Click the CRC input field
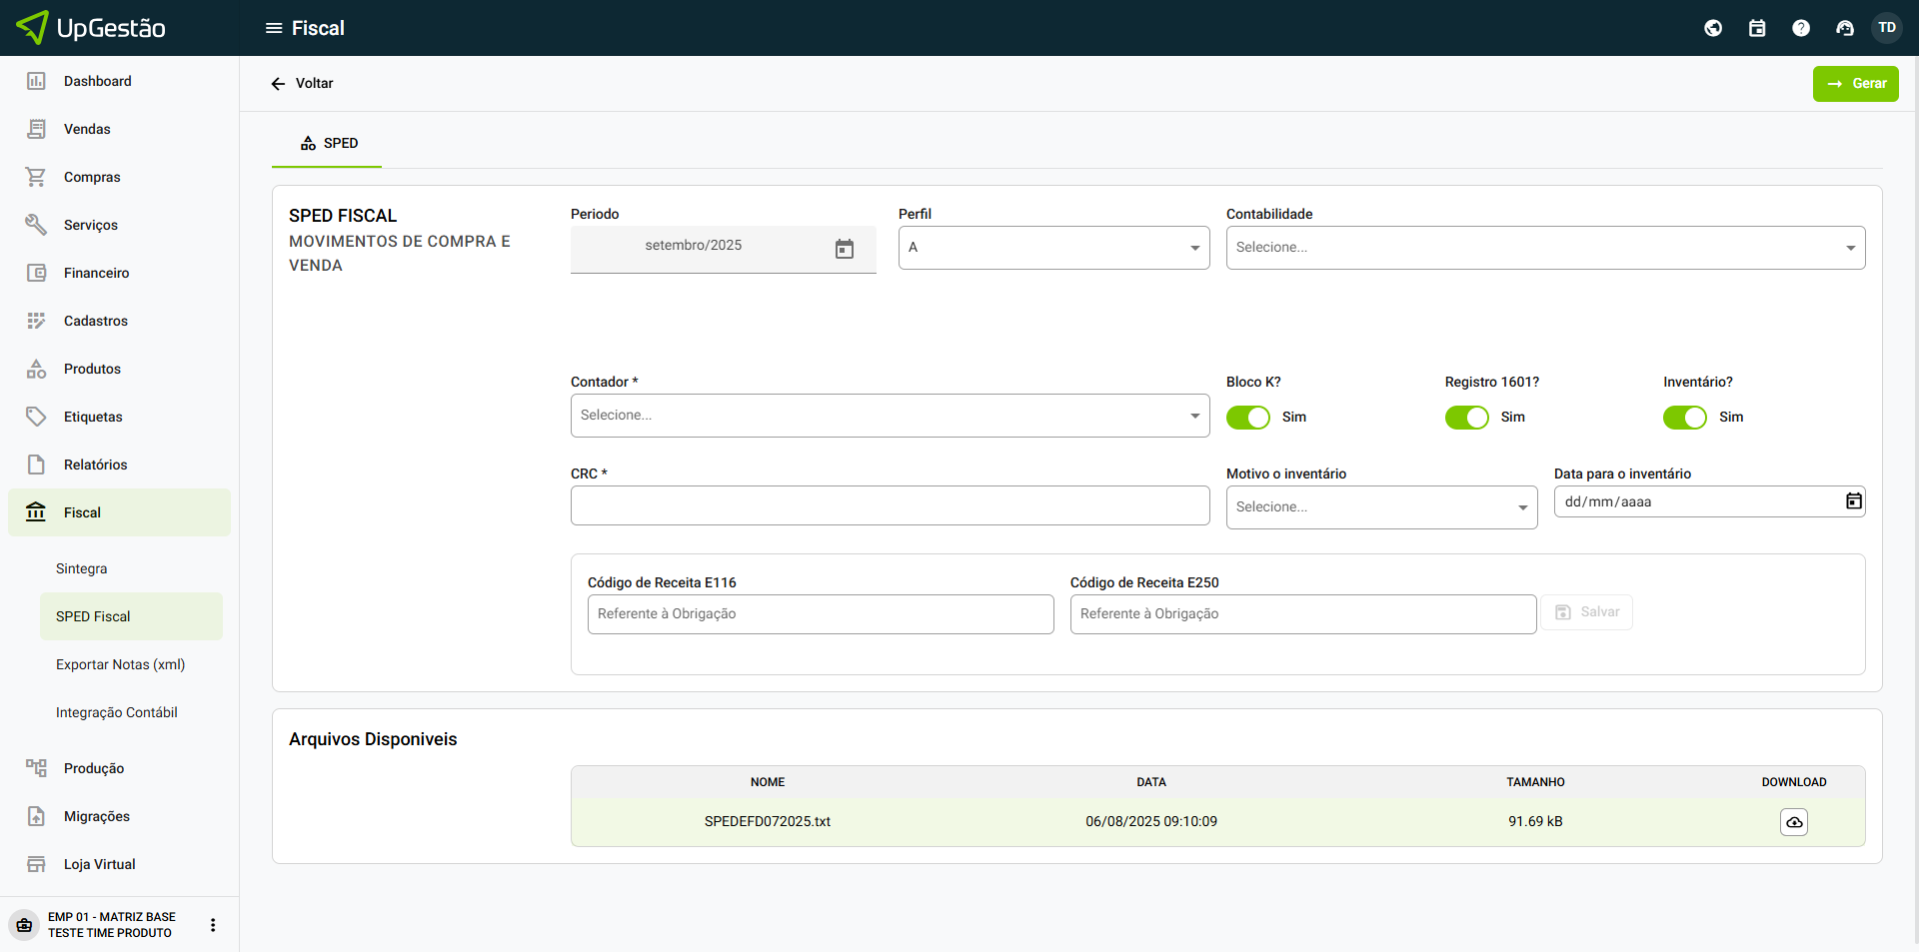 890,505
